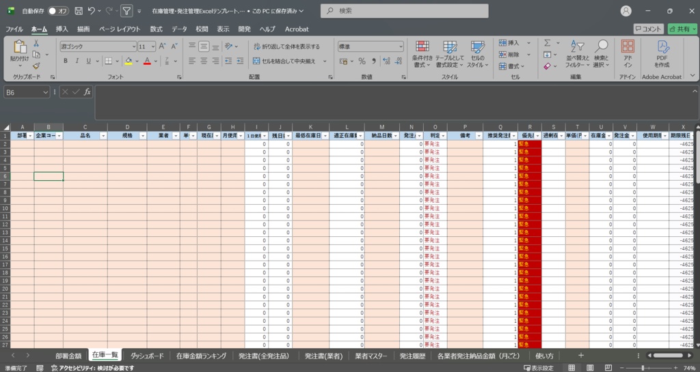Click the Decrease Indent icon
The width and height of the screenshot is (700, 372).
coord(228,61)
